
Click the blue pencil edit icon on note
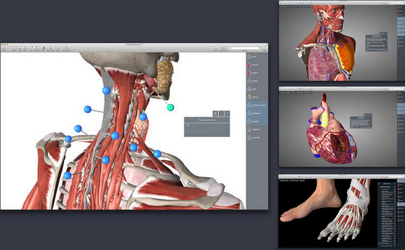click(x=227, y=114)
